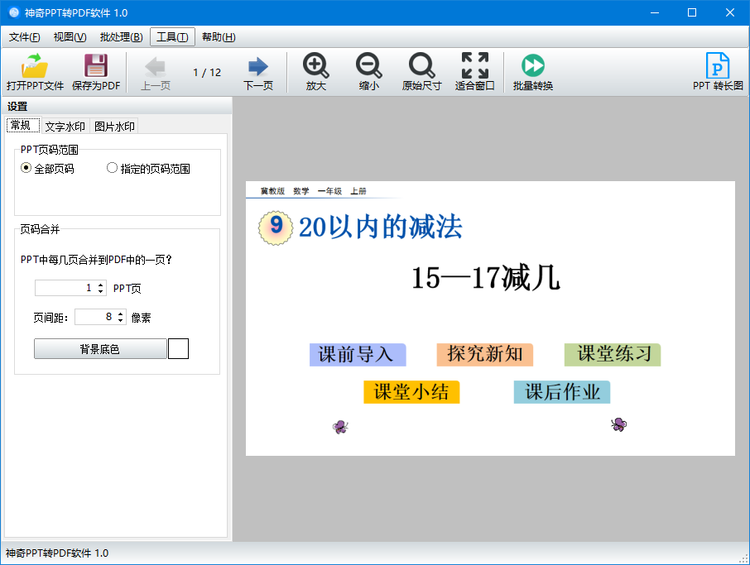The width and height of the screenshot is (750, 565).
Task: Fit preview to window with 适合窗口
Action: [474, 71]
